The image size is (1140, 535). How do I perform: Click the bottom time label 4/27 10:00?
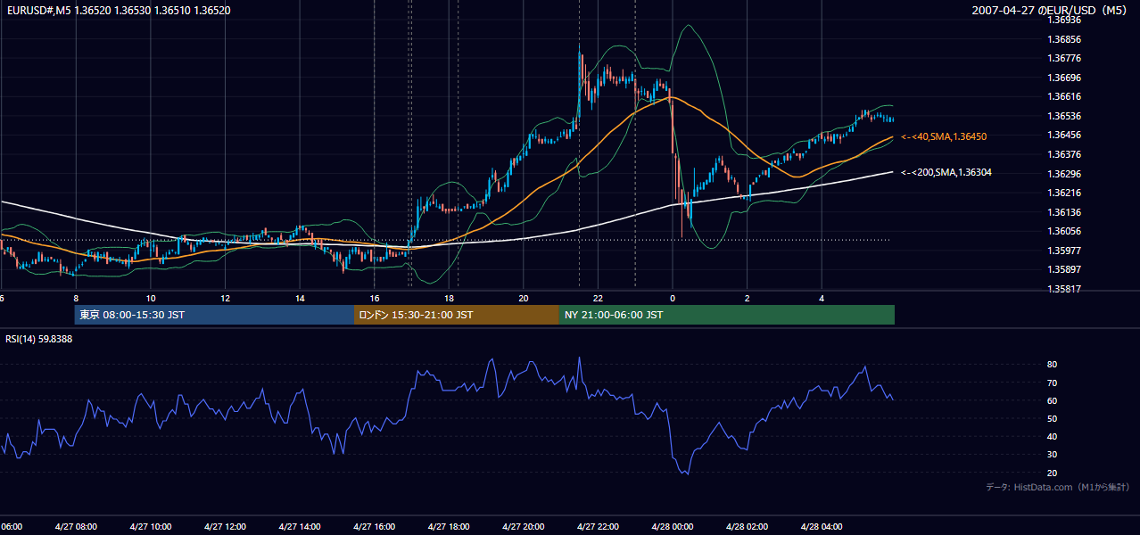pyautogui.click(x=150, y=527)
